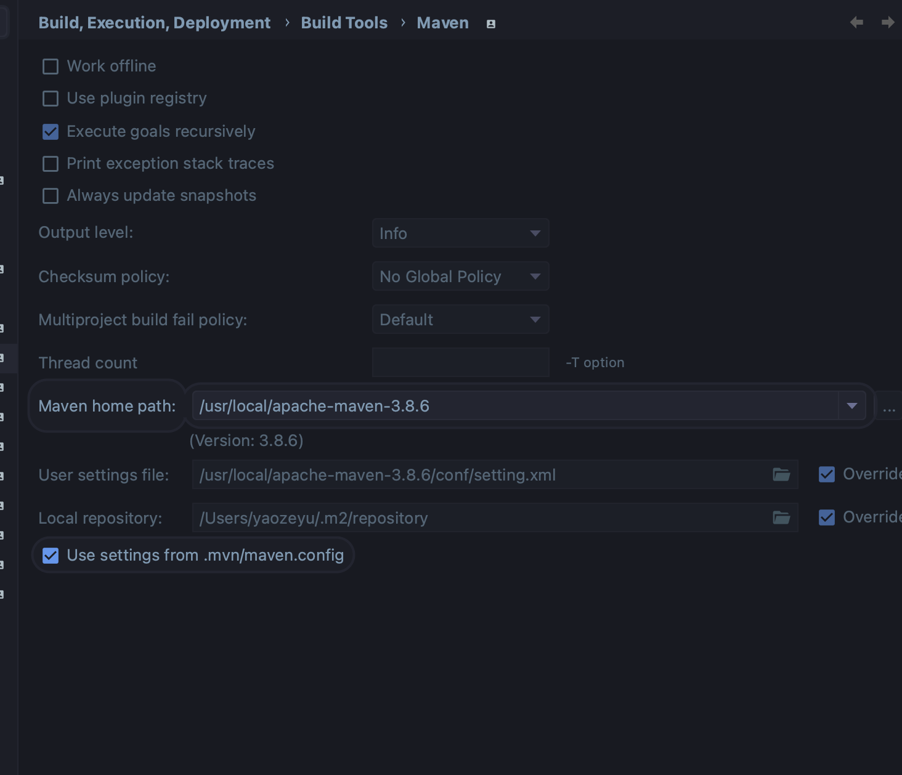This screenshot has width=902, height=775.
Task: Click the Maven breadcrumb
Action: 443,23
